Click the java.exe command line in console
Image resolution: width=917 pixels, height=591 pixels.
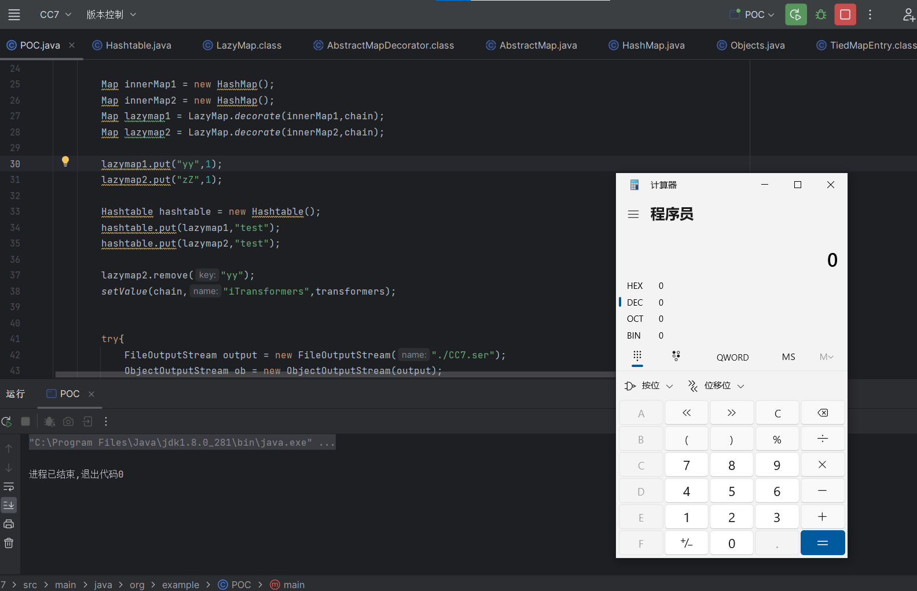(x=182, y=442)
